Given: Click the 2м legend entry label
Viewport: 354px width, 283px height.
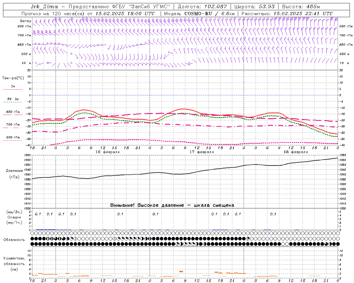Looking at the screenshot, I should tap(13, 86).
